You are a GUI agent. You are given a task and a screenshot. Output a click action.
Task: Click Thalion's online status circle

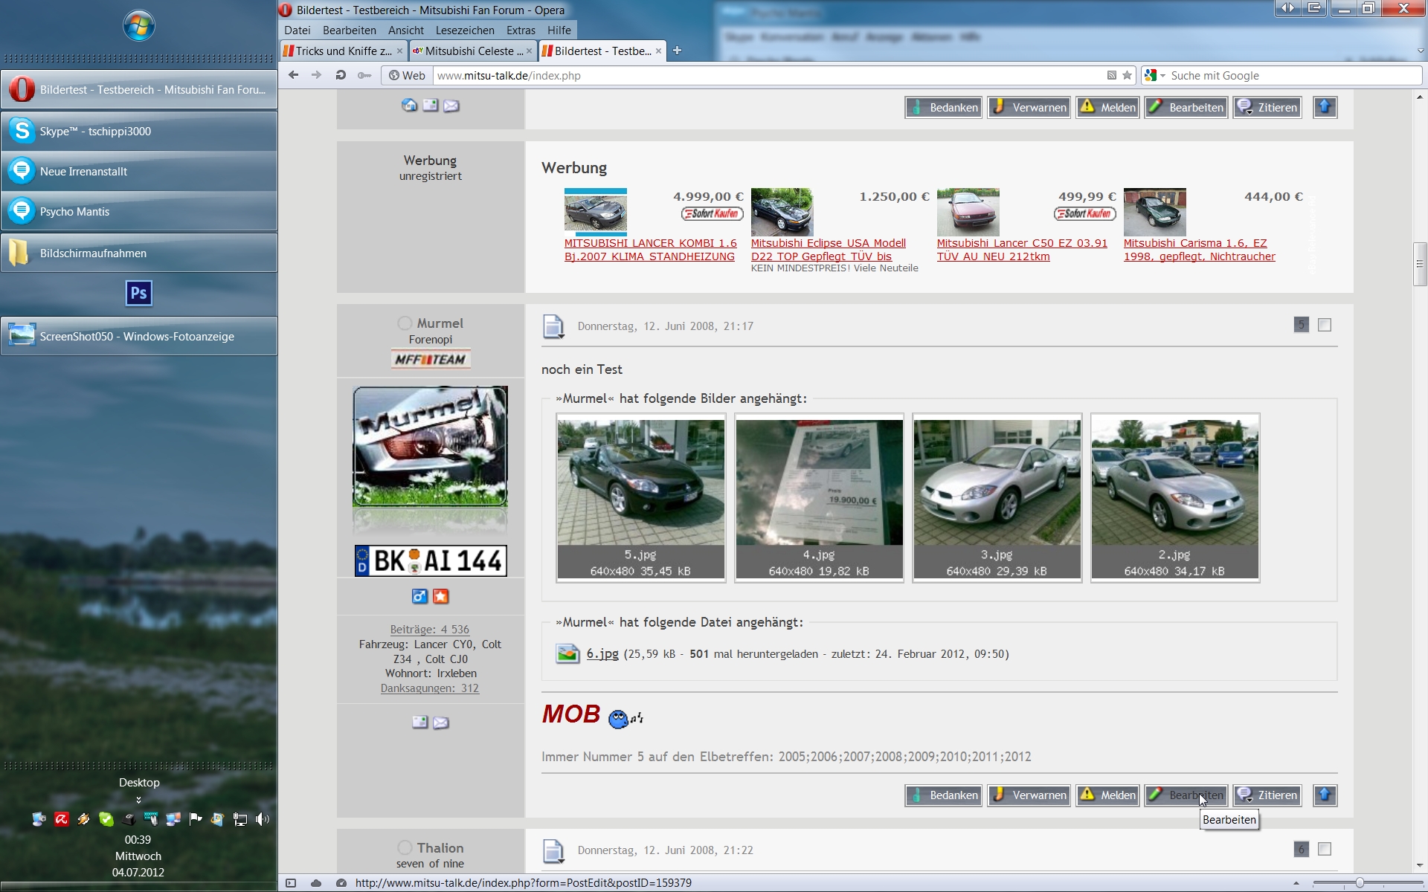(x=405, y=847)
